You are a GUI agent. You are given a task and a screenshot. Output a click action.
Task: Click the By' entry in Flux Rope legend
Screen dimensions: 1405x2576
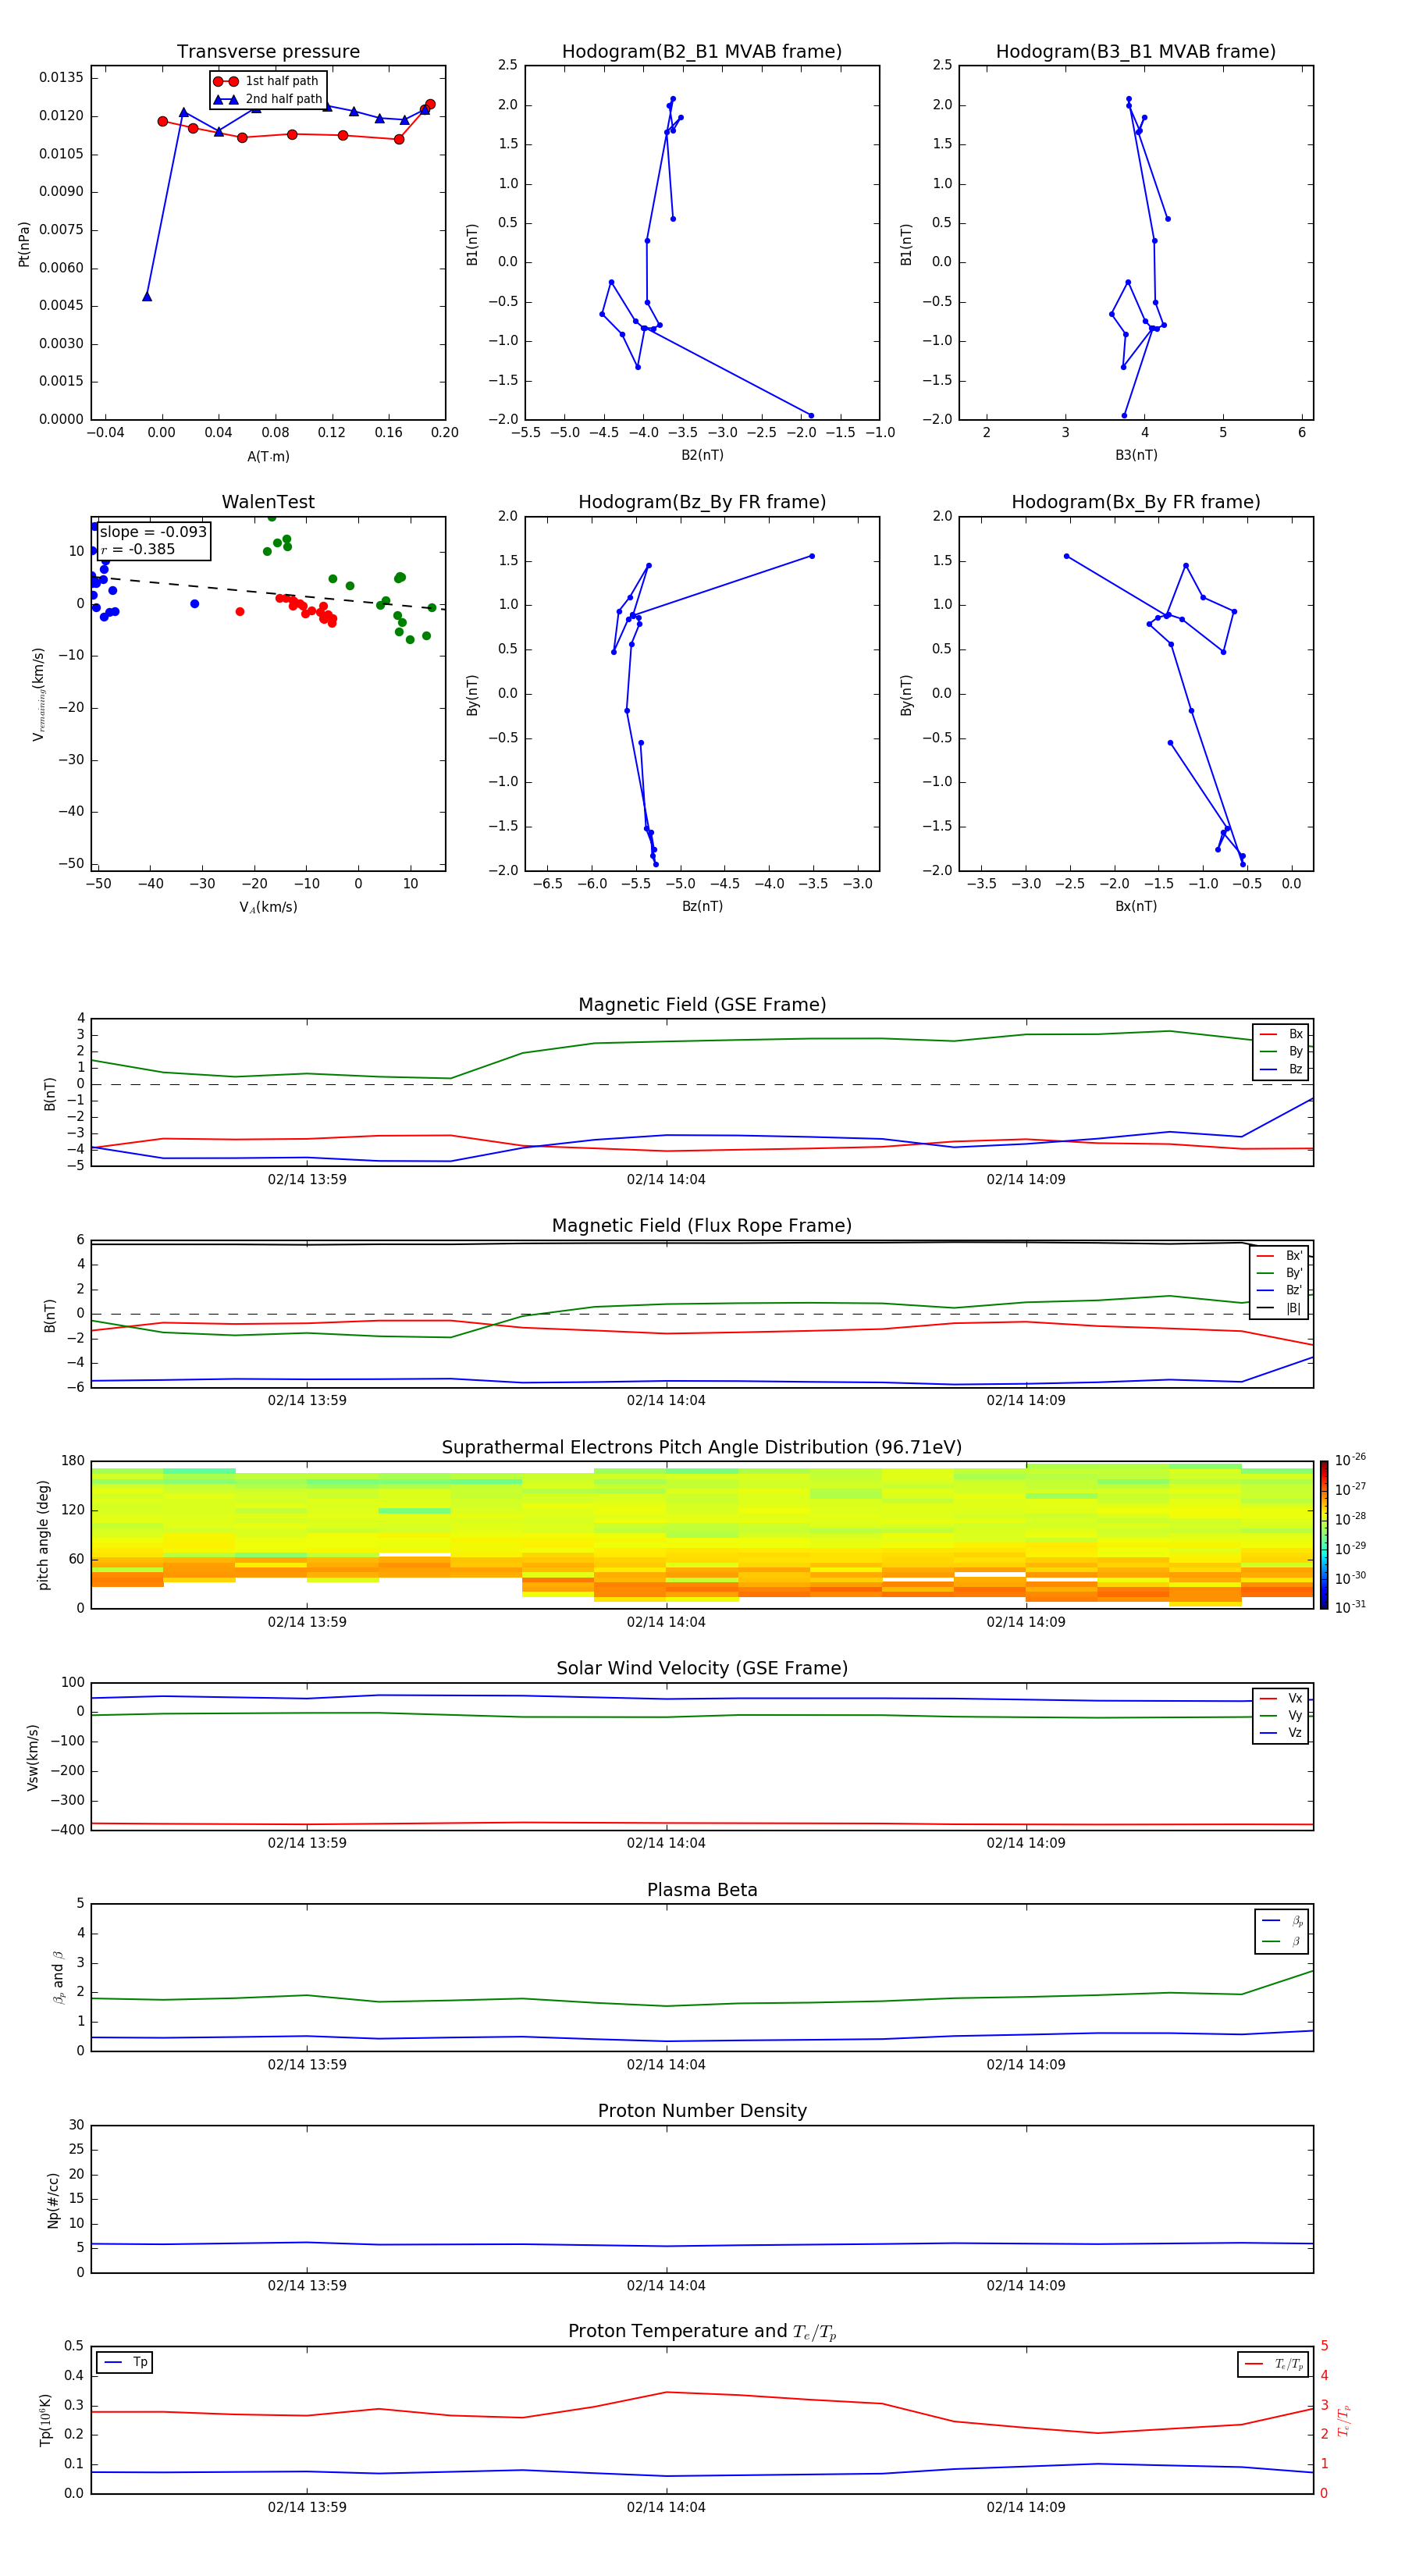1280,1273
